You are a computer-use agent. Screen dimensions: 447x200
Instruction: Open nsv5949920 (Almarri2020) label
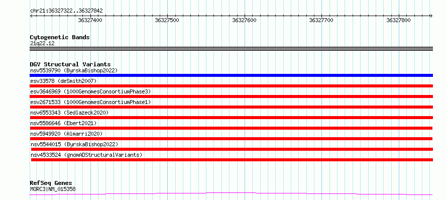coord(66,134)
